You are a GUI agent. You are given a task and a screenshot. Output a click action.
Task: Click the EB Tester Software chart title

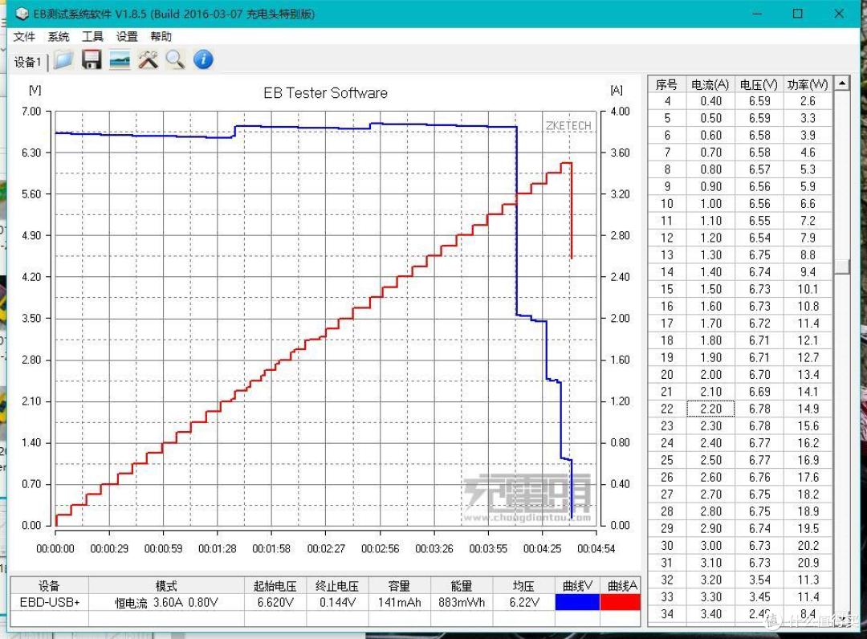click(x=325, y=93)
